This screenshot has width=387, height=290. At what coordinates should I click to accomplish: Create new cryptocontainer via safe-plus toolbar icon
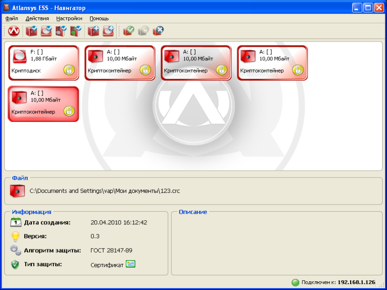tap(93, 31)
